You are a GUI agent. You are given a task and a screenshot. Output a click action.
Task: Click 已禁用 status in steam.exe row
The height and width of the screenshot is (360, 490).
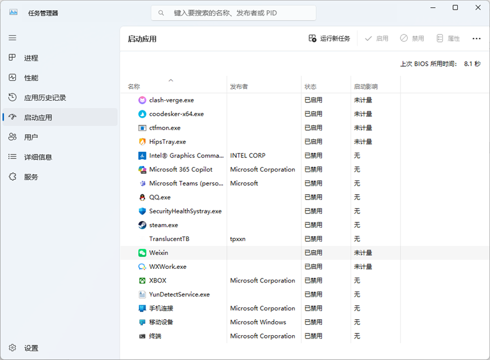(x=313, y=225)
